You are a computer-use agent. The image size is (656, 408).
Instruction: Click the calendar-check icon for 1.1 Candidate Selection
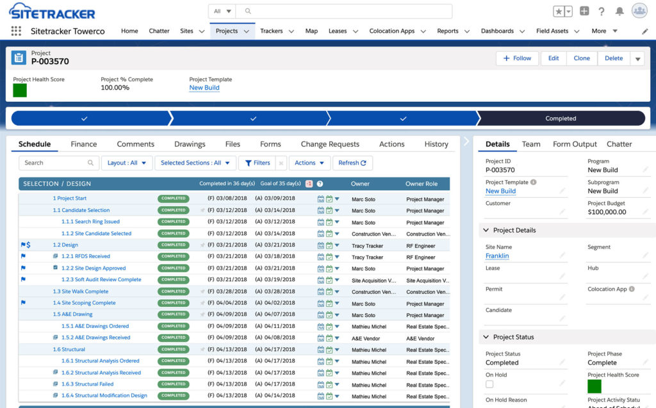(x=329, y=211)
